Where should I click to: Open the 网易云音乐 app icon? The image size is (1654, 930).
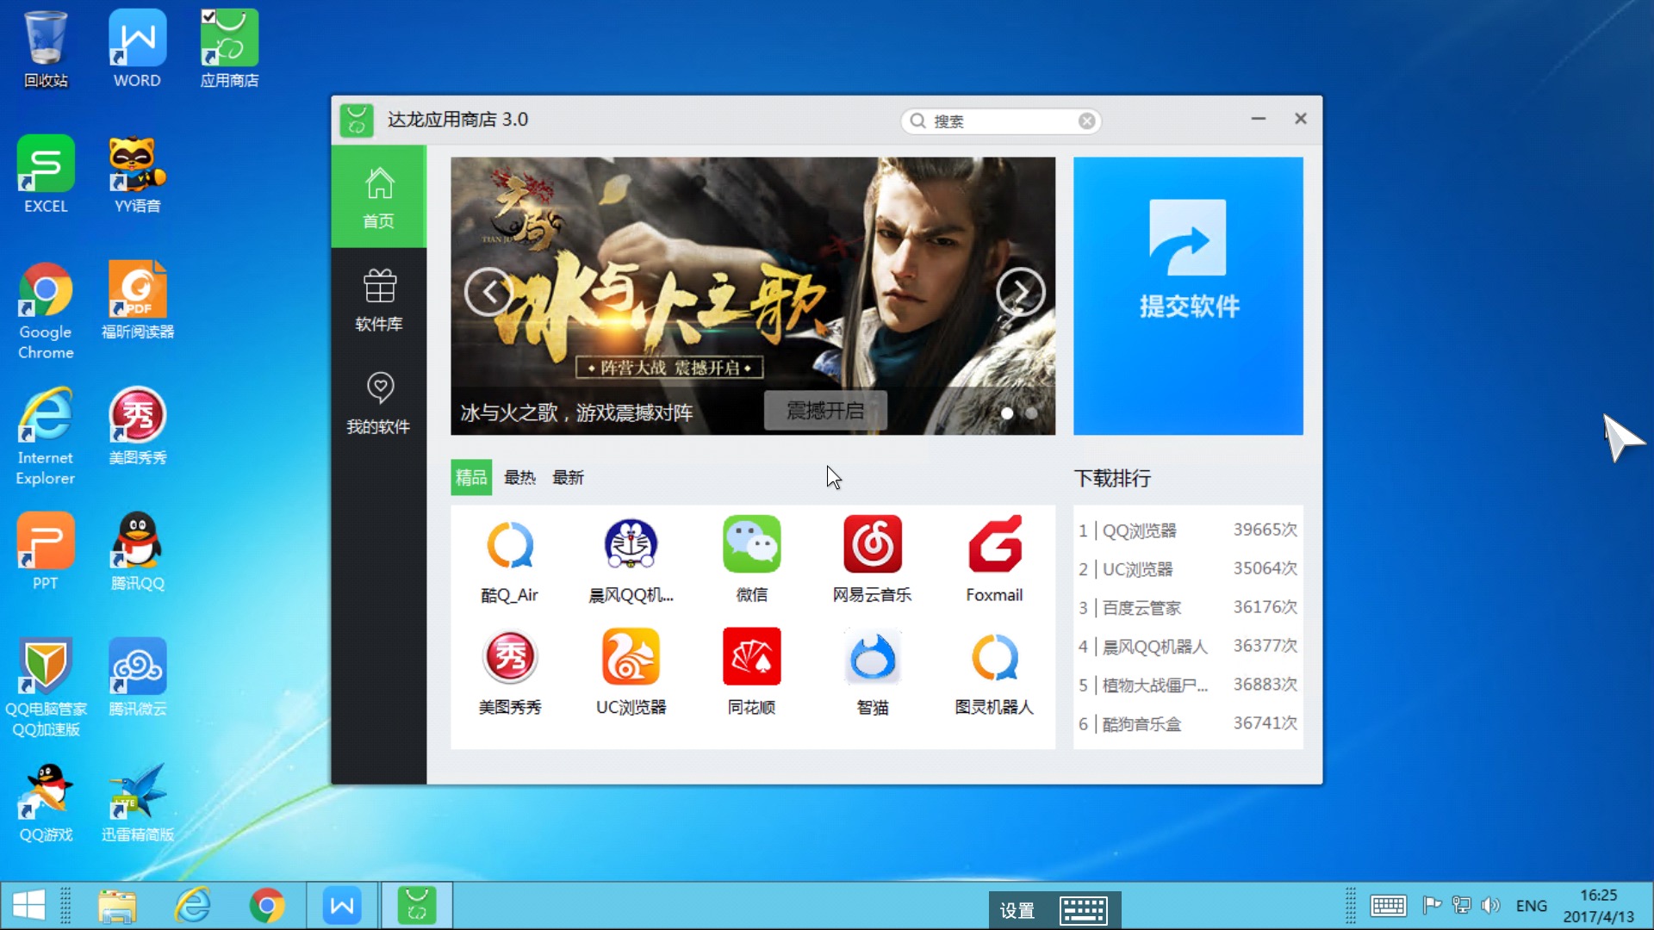pos(872,545)
